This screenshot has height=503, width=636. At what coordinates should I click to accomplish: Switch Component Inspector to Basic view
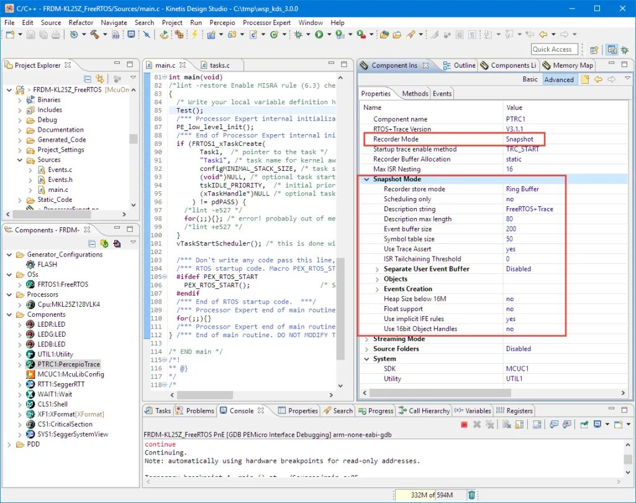coord(530,79)
